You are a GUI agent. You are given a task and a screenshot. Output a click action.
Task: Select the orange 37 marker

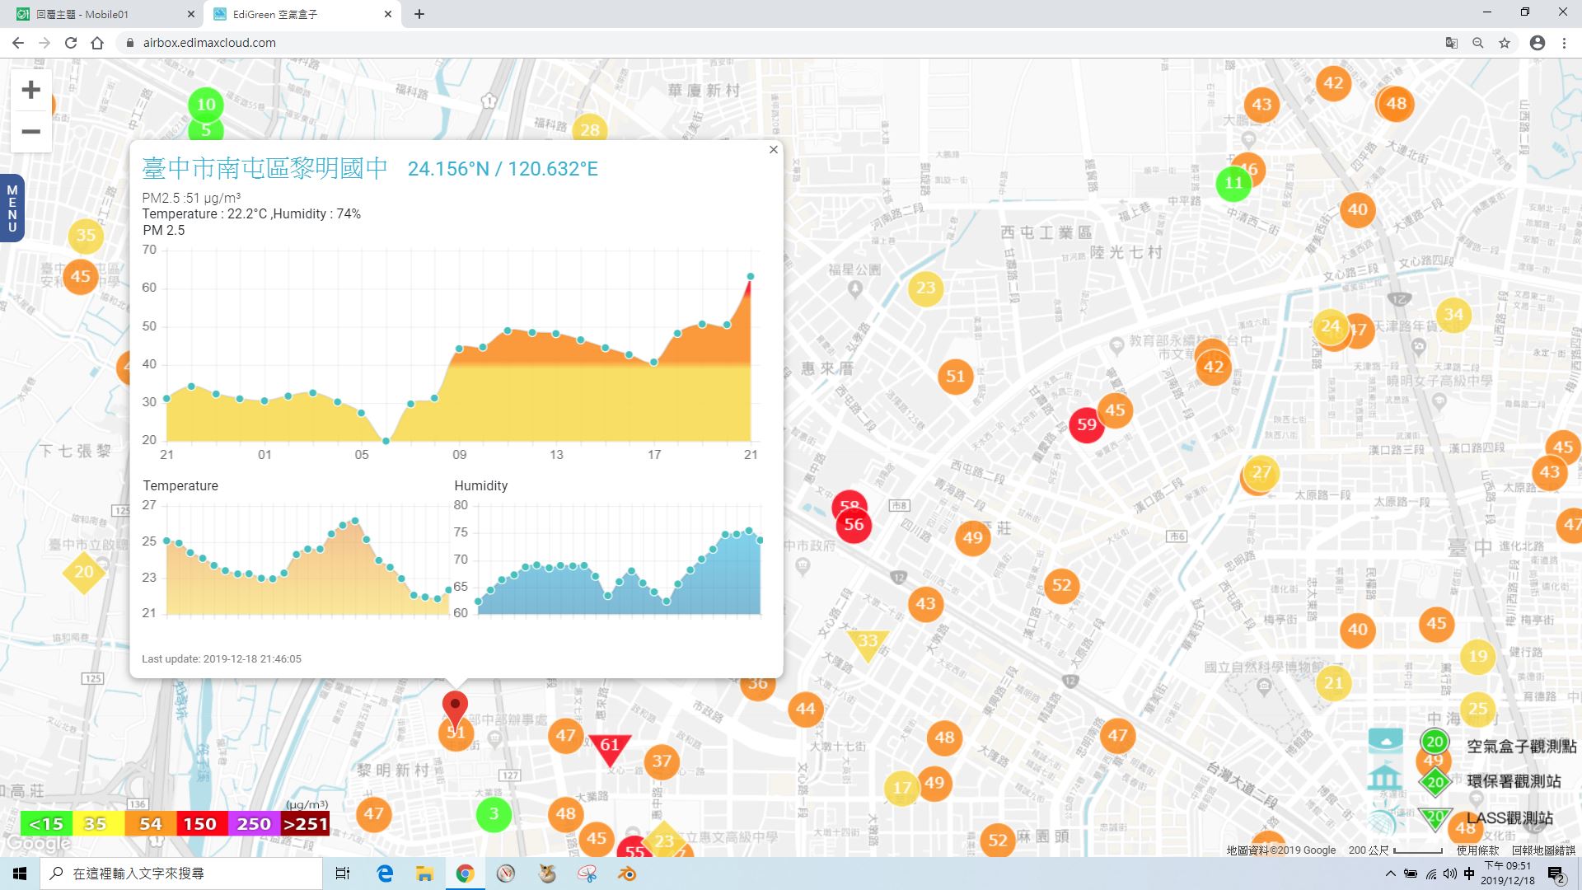pos(662,761)
